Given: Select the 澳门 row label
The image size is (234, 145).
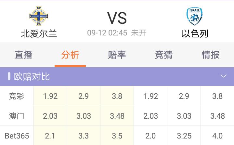Looking at the screenshot, I should [17, 116].
